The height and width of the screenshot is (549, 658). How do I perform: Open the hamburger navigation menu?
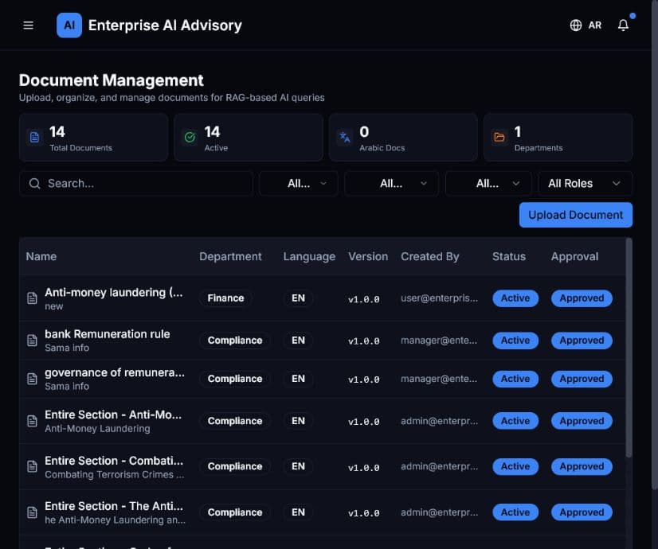[28, 25]
